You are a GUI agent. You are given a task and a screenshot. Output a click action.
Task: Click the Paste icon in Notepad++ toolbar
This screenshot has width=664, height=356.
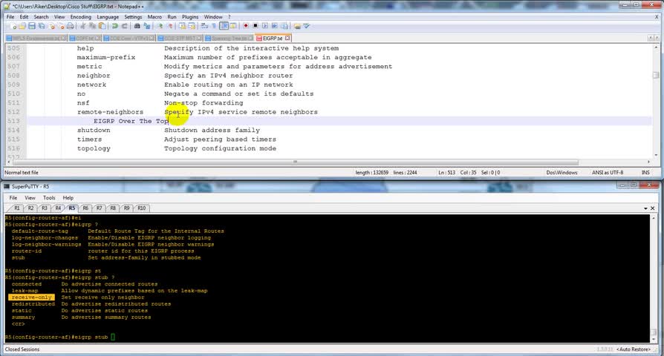[102, 26]
